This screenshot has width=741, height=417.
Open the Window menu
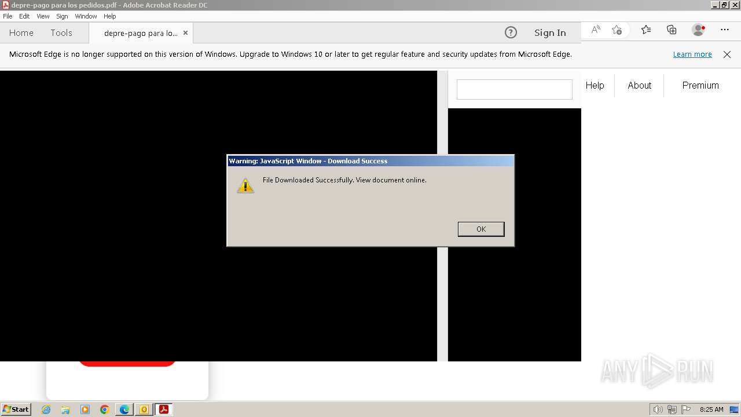(x=86, y=16)
